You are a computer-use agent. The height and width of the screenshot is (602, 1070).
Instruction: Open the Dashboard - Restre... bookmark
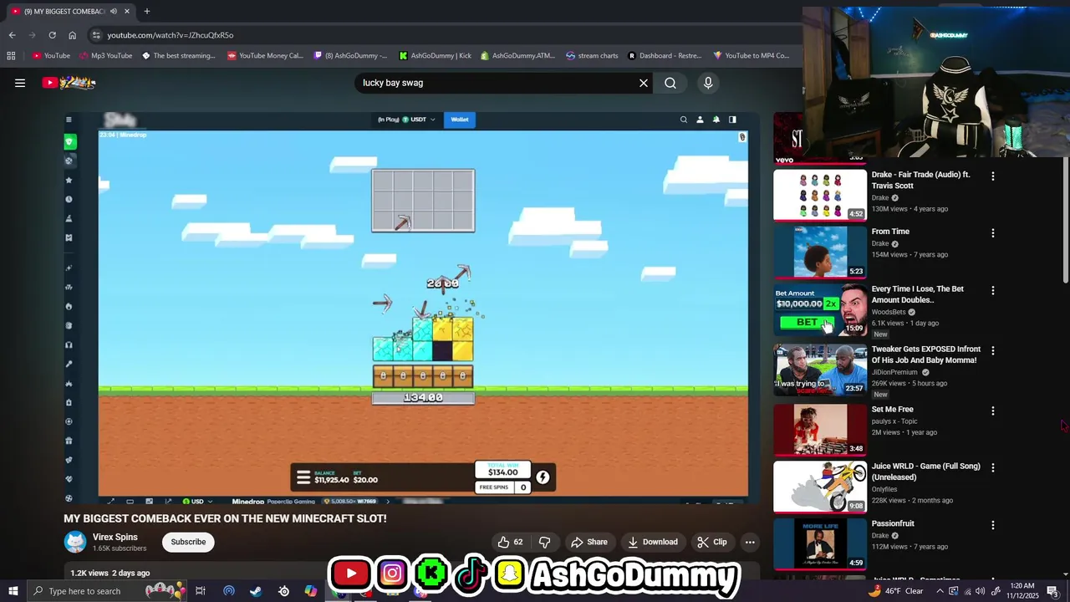click(x=665, y=56)
